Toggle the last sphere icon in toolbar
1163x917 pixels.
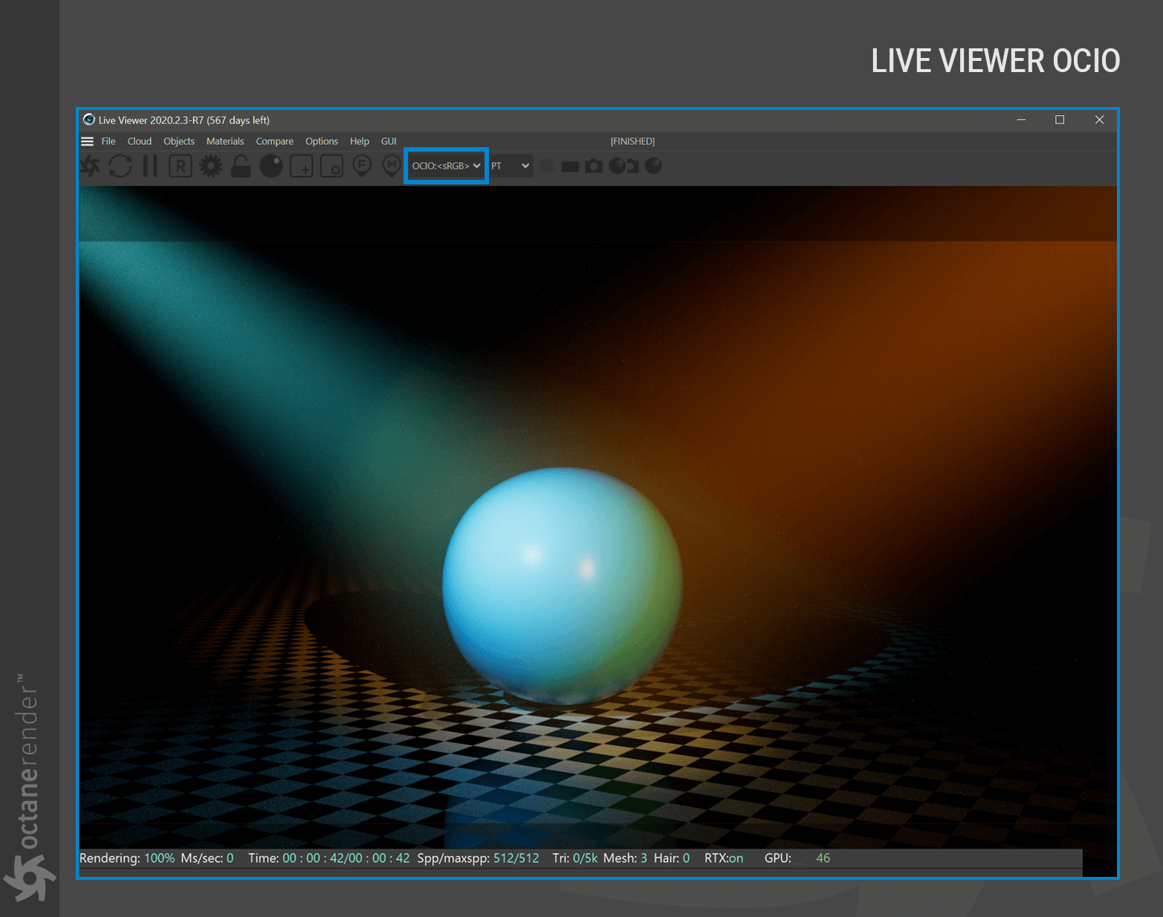pos(654,166)
